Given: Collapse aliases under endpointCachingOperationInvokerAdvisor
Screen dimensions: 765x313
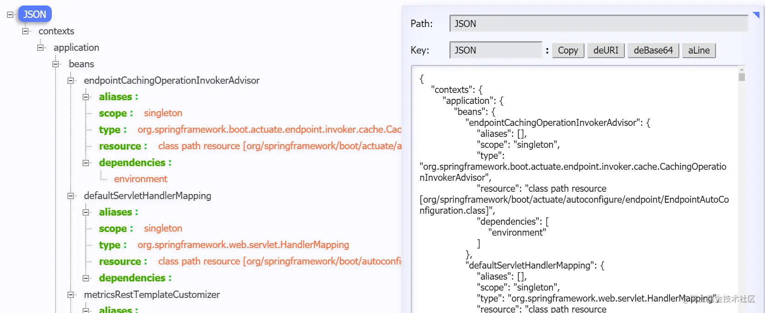Looking at the screenshot, I should [86, 97].
